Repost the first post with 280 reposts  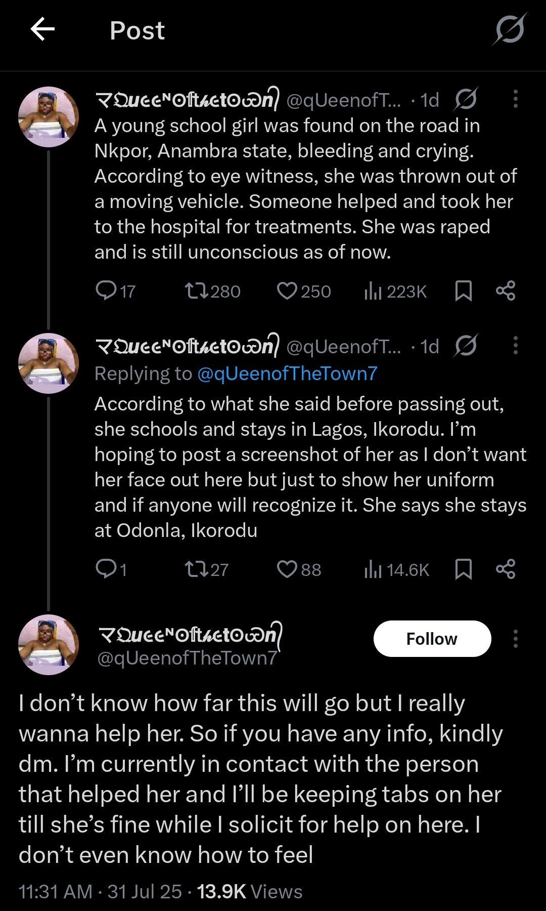[x=196, y=291]
